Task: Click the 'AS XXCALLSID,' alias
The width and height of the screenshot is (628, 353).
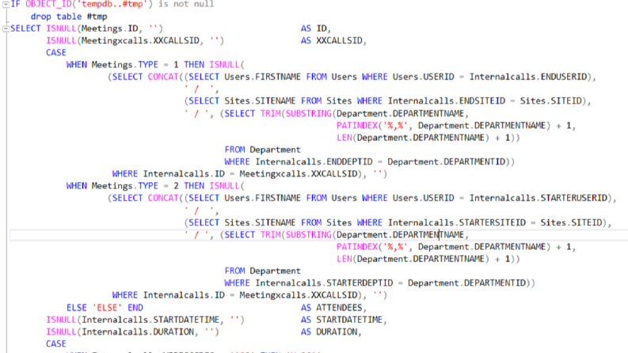Action: pos(333,40)
